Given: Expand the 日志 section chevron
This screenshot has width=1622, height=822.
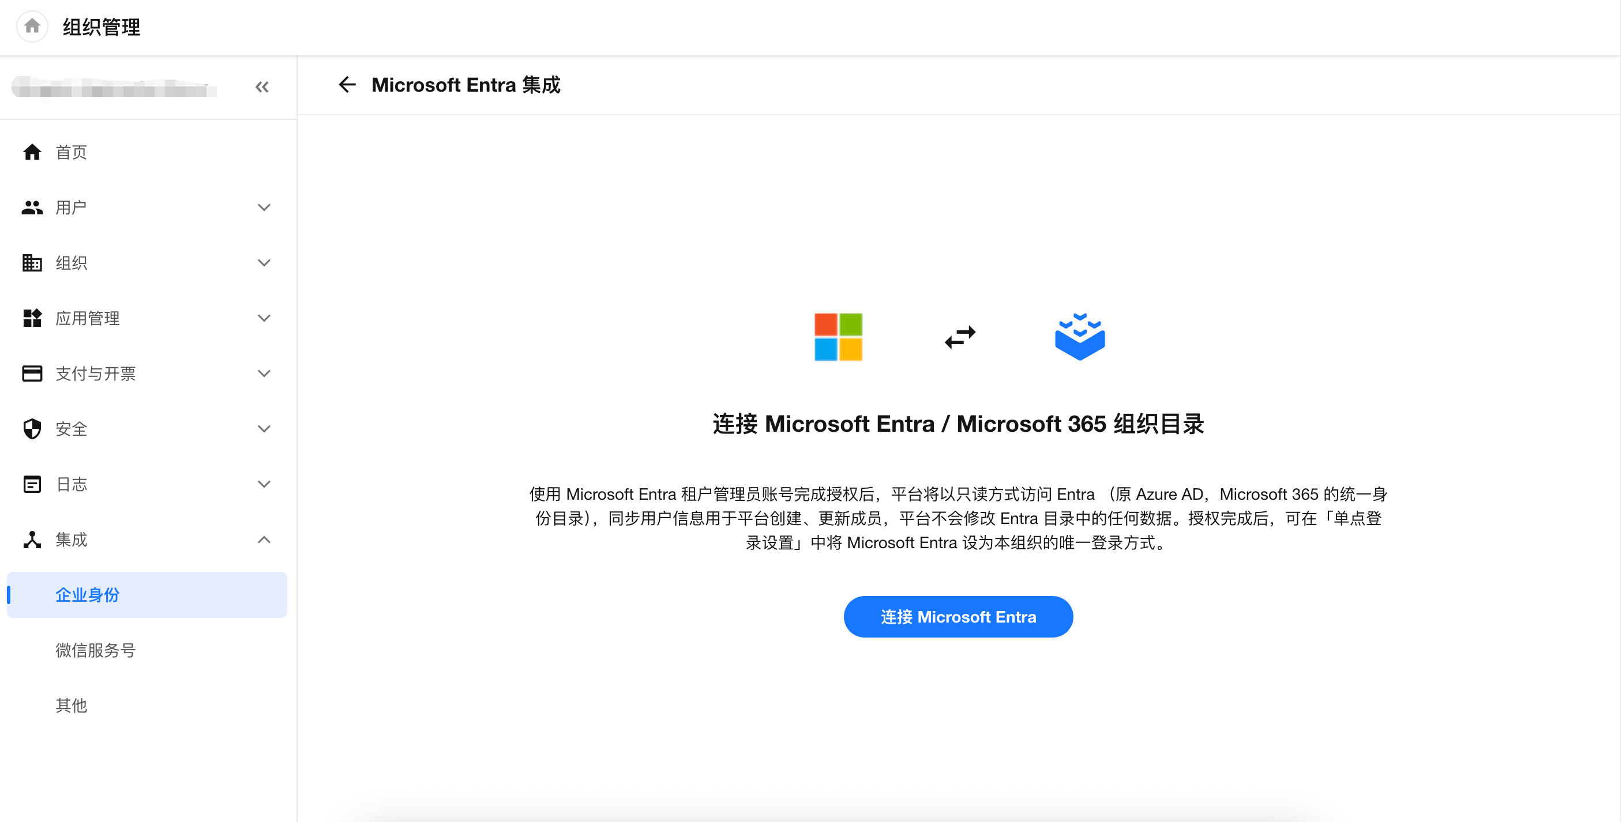Looking at the screenshot, I should click(264, 484).
